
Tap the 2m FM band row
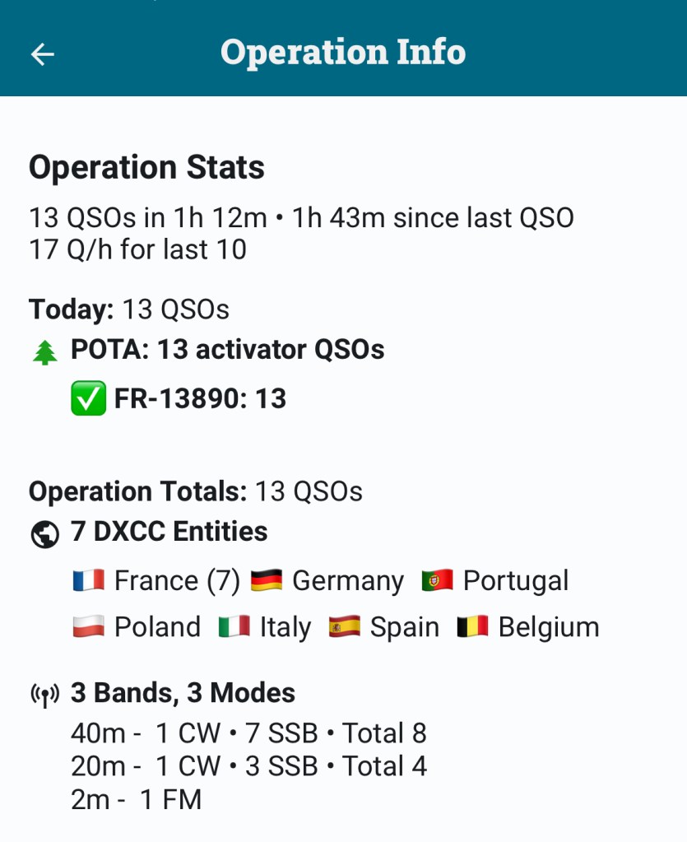pos(137,799)
